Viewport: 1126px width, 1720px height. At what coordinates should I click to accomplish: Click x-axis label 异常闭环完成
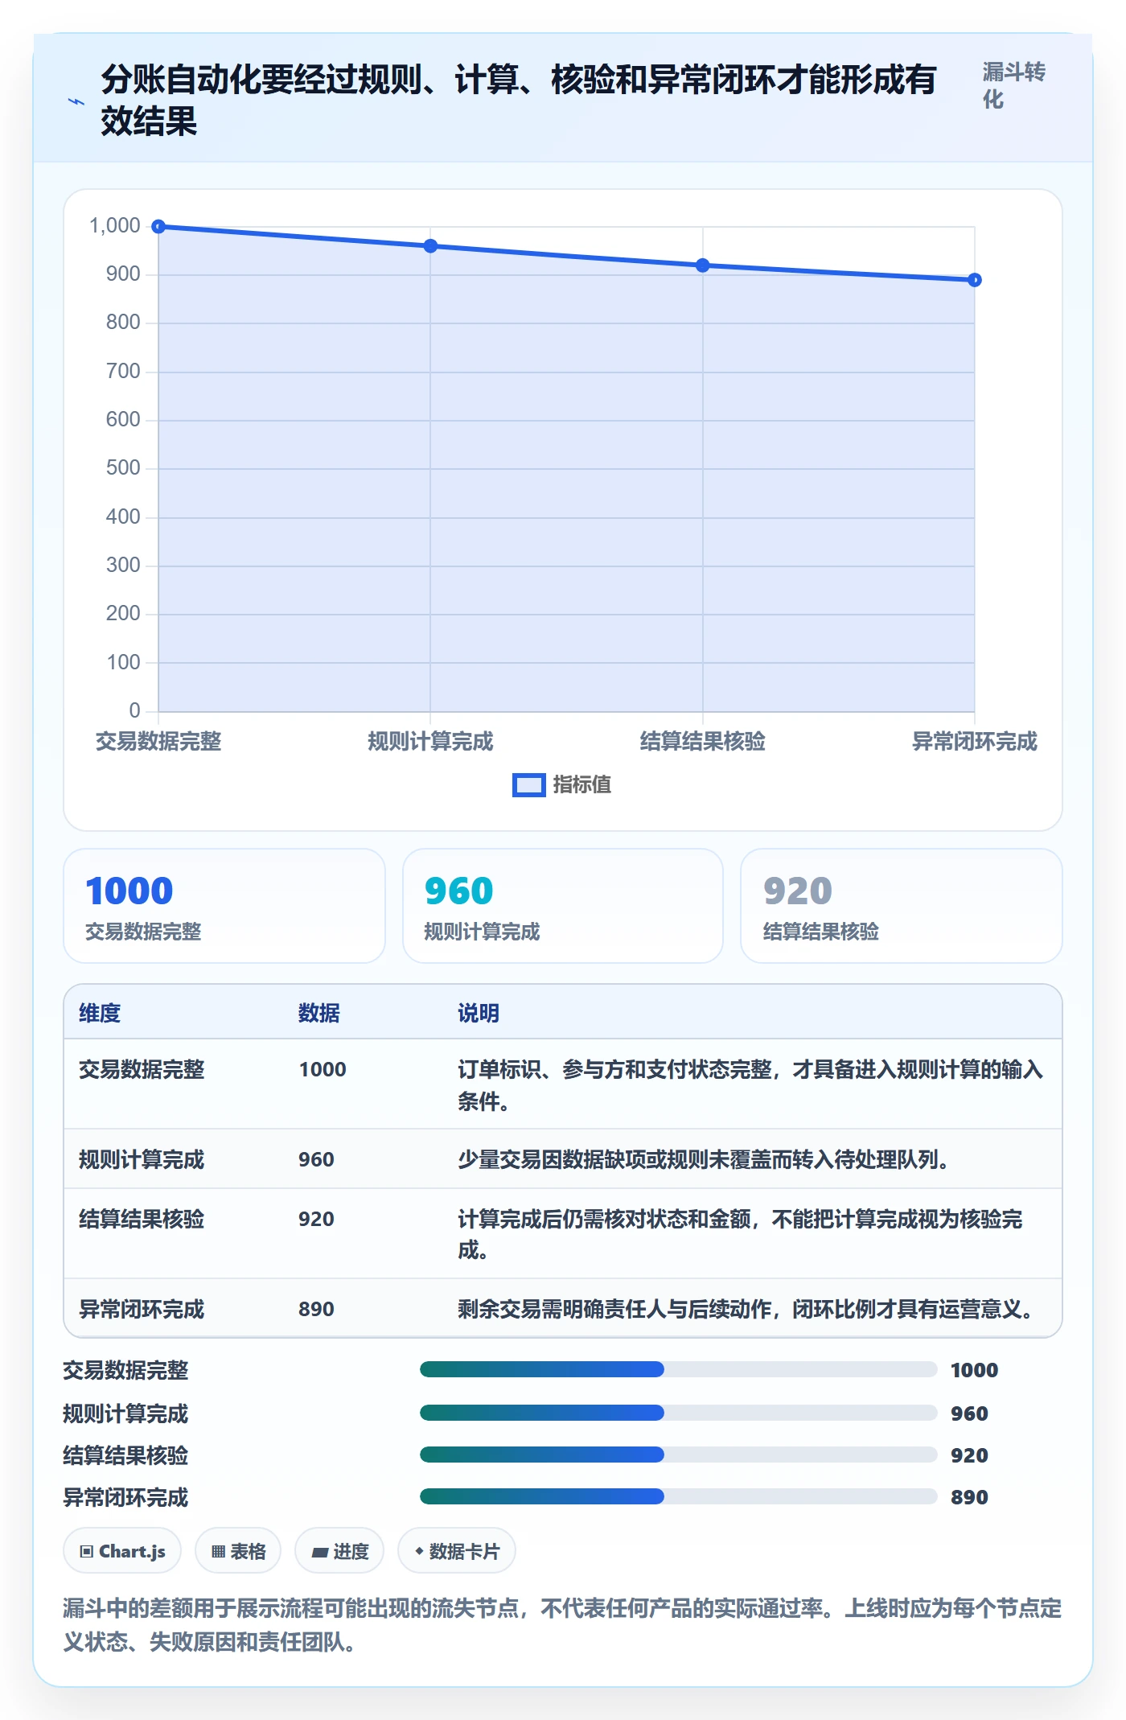975,742
